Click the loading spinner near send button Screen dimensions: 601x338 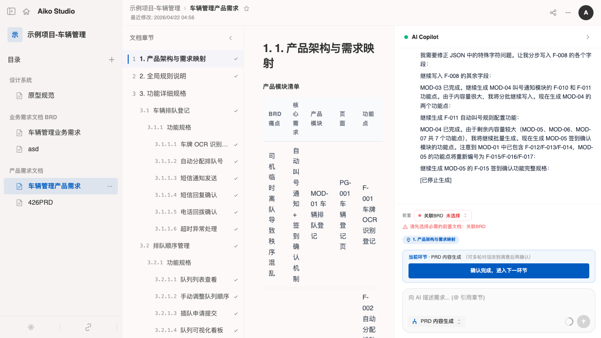coord(569,322)
